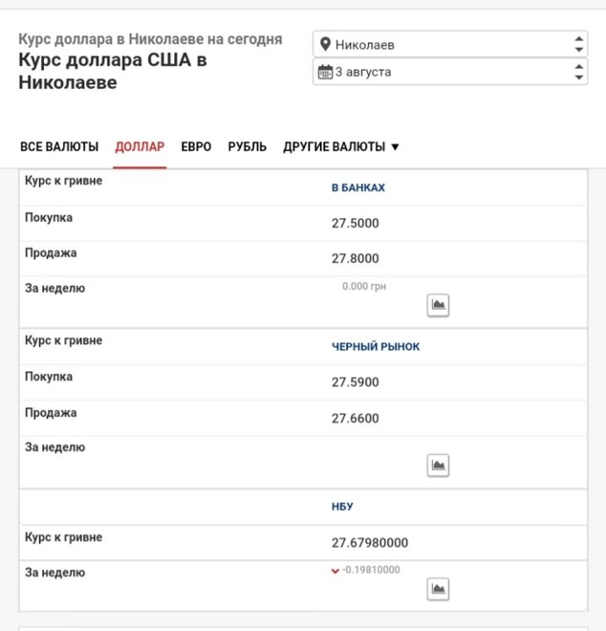Viewport: 606px width, 631px height.
Task: Click the bank selling rate 27.8000
Action: click(x=355, y=258)
